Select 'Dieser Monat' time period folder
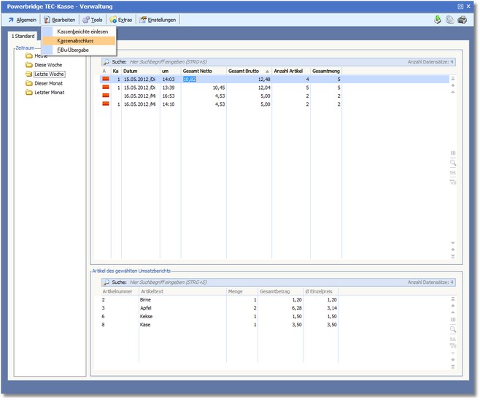The image size is (480, 400). [x=50, y=83]
